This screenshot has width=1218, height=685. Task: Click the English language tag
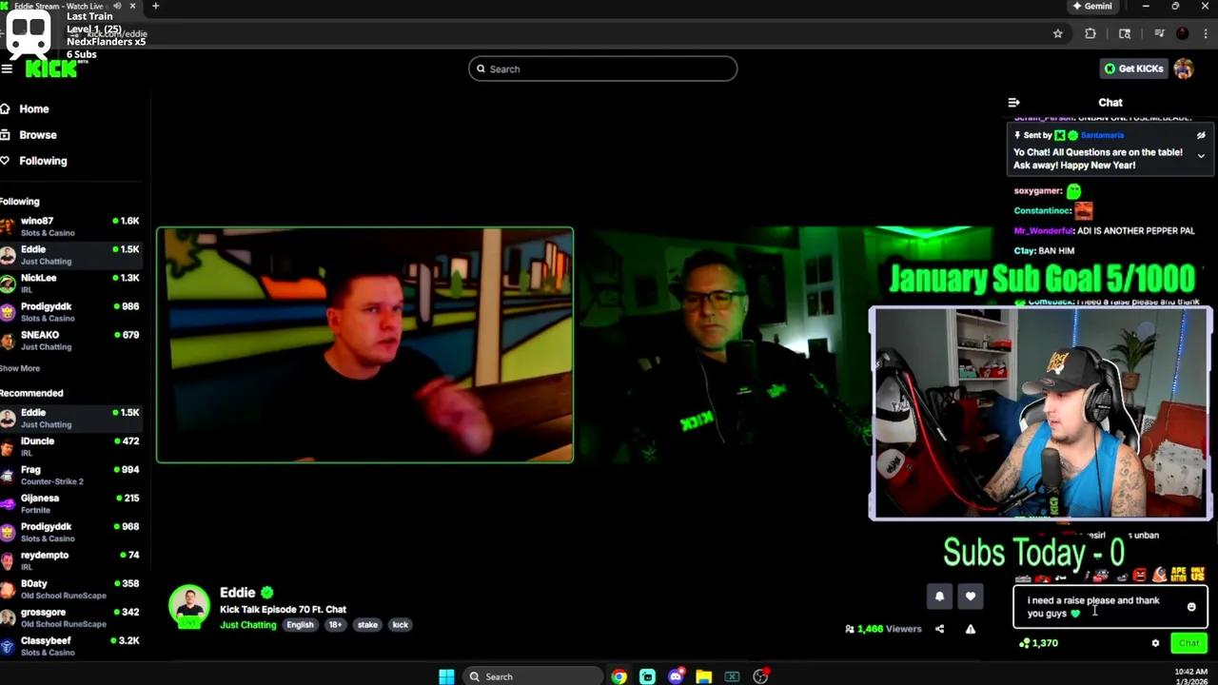[x=300, y=625]
